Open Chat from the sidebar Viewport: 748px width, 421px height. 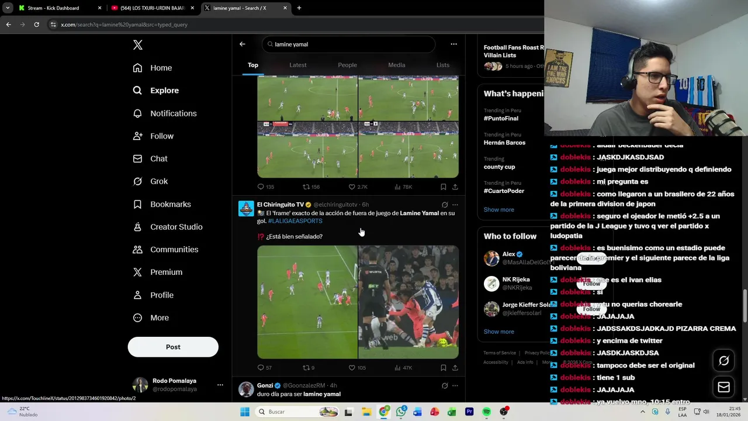(150, 158)
